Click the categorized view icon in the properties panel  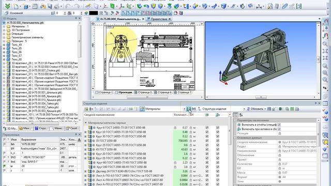(236, 115)
